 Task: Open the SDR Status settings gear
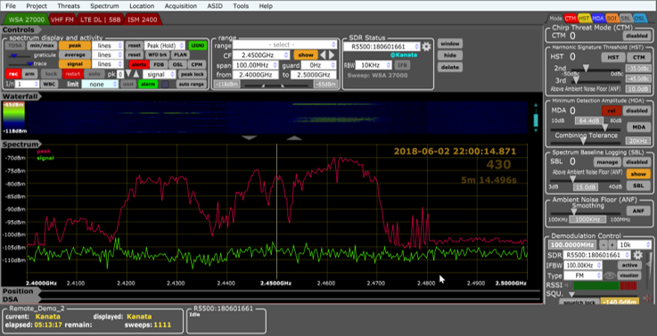[426, 46]
